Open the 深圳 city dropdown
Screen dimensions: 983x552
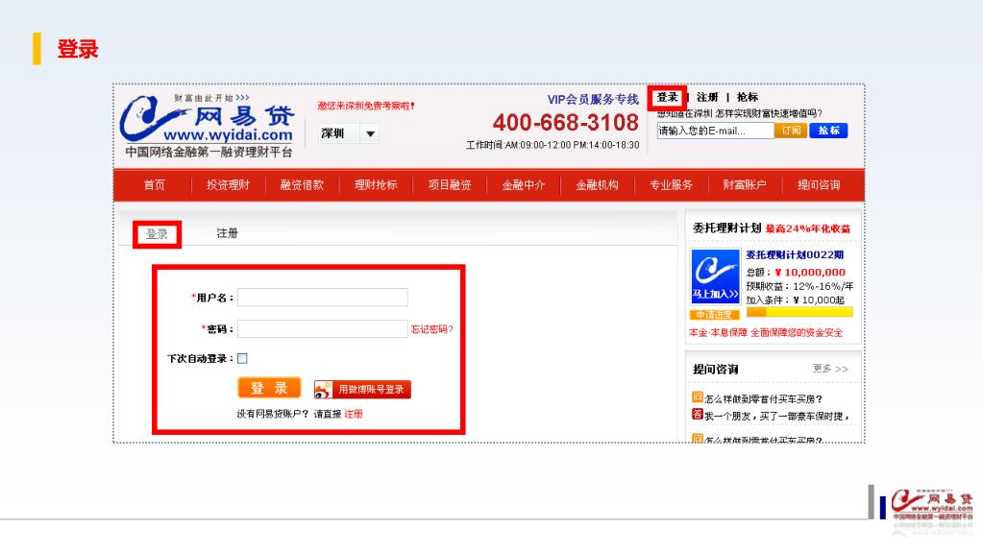(348, 133)
